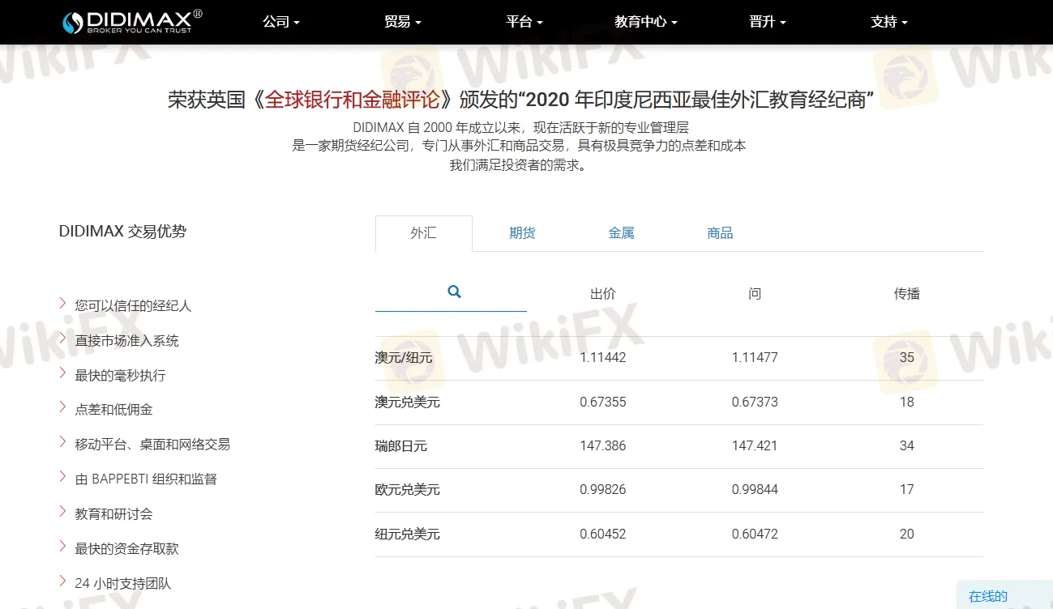Click spread value 34 for 瑞郎日元
This screenshot has width=1053, height=609.
907,445
